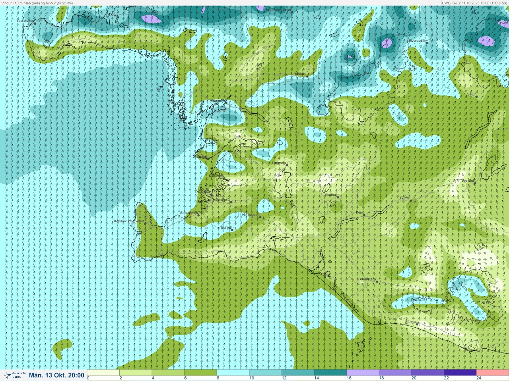This screenshot has width=509, height=381.
Task: Click the Búrfell station marker
Action: click(411, 200)
